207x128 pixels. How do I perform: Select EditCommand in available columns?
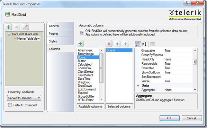click(88, 89)
